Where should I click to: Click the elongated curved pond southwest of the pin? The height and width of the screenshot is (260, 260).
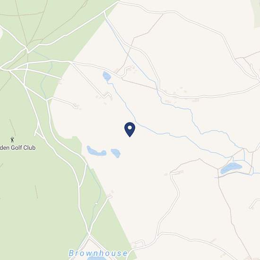(x=96, y=151)
